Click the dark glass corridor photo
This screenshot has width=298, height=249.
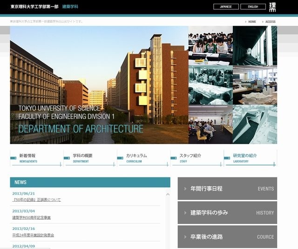click(x=255, y=46)
